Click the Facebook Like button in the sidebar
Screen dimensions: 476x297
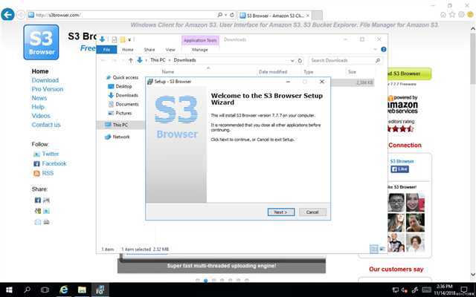(399, 169)
